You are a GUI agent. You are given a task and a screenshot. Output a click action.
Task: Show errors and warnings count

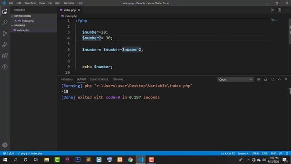(9, 154)
